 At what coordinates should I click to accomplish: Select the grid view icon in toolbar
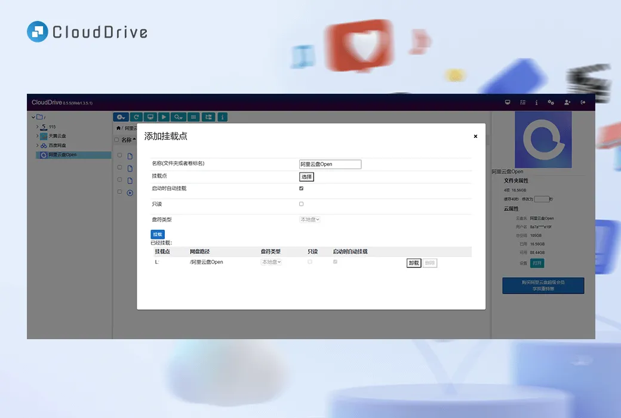click(193, 117)
